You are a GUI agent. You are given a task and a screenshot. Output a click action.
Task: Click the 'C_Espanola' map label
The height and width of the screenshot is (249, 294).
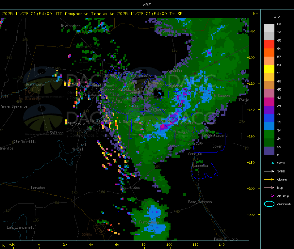tap(141, 76)
